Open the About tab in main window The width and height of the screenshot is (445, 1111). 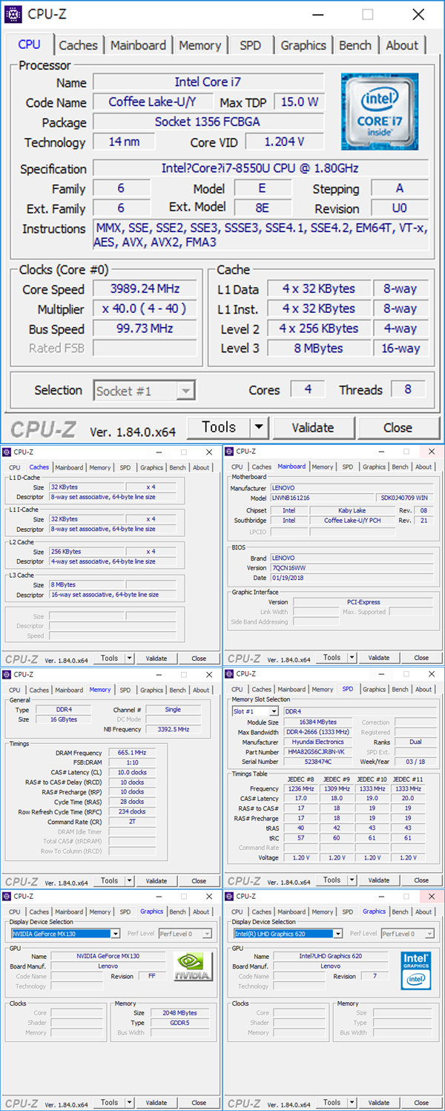(x=402, y=45)
